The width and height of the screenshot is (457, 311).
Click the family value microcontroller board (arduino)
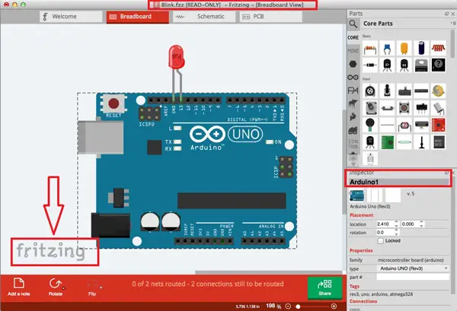(411, 260)
